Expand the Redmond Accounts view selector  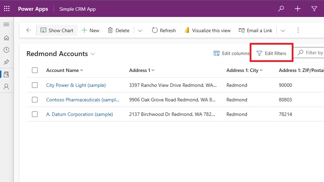93,54
